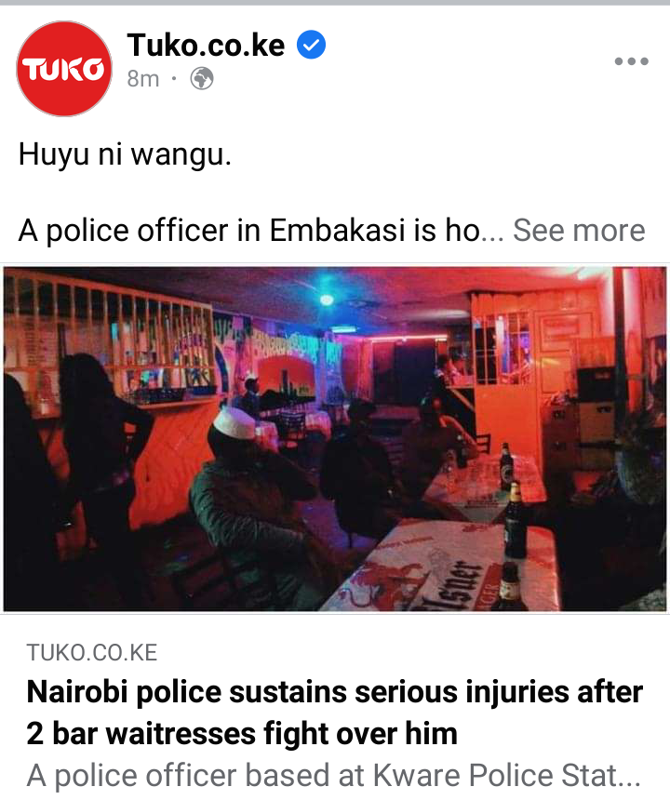Click the "Huyu ni wangu." caption text

(x=125, y=154)
